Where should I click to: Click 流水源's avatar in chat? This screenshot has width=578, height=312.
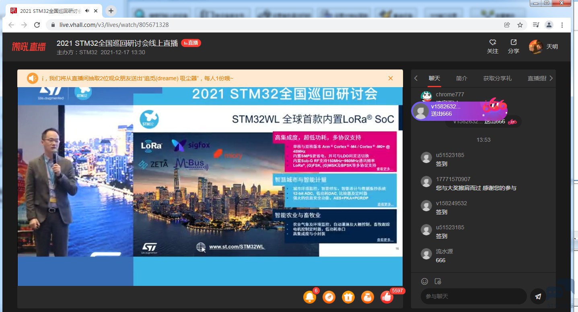(x=426, y=254)
